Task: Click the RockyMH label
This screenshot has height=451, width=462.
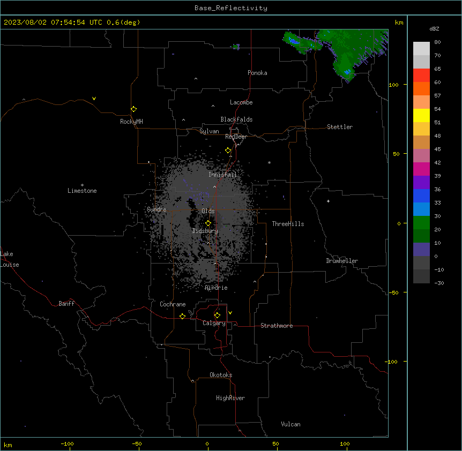Action: pyautogui.click(x=131, y=122)
